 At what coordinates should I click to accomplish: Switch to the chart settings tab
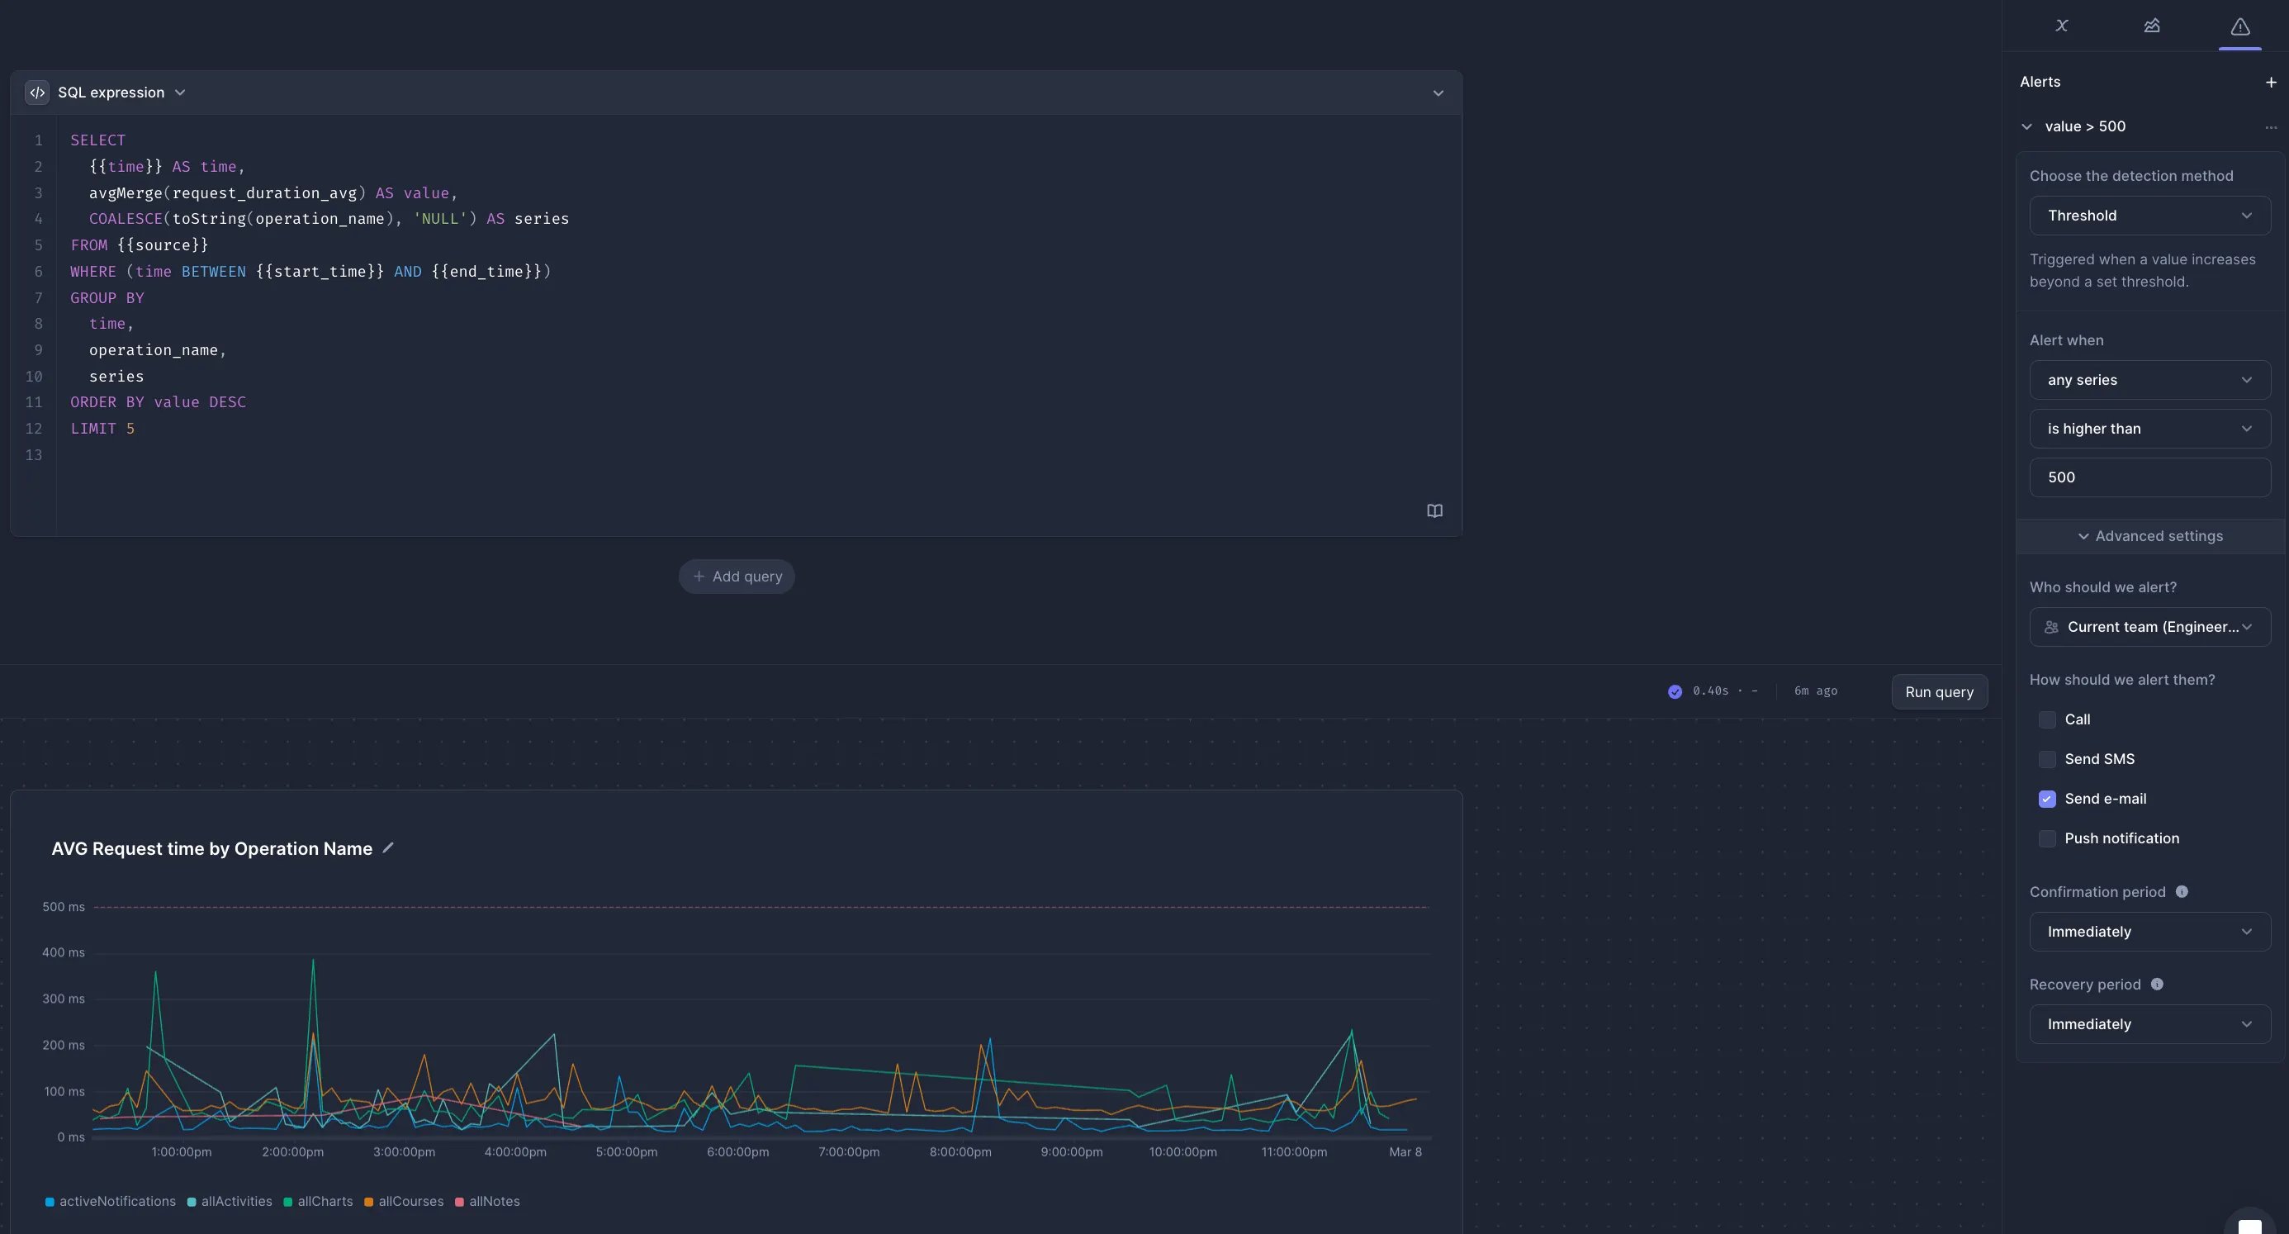click(2151, 26)
